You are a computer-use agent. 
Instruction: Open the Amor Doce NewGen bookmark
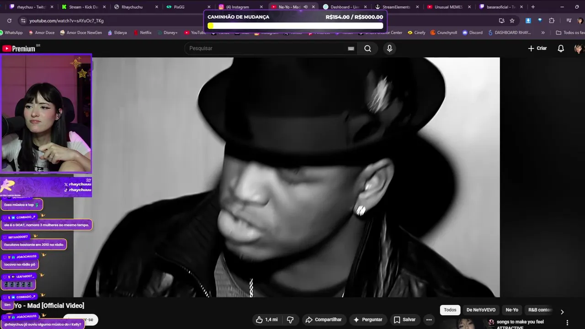tap(81, 32)
